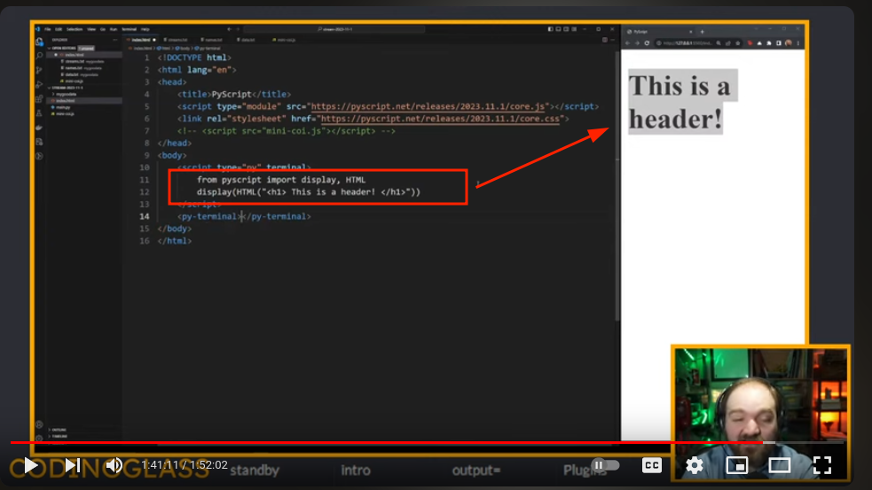Play the video

pos(30,465)
